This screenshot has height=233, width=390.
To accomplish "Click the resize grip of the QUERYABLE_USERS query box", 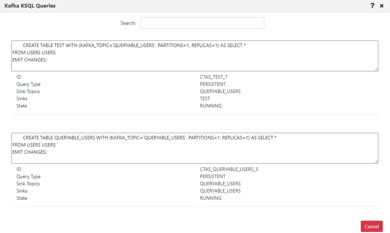I will 376,161.
